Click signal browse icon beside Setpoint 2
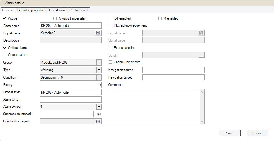The height and width of the screenshot is (141, 274). click(98, 33)
